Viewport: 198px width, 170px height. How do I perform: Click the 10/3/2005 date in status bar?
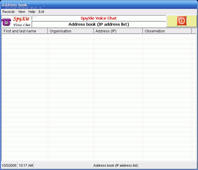pyautogui.click(x=9, y=165)
